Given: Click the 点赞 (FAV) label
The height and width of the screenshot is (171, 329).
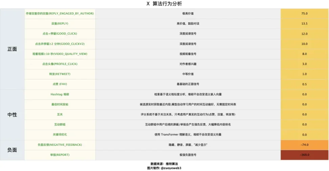Looking at the screenshot, I should (x=60, y=84).
